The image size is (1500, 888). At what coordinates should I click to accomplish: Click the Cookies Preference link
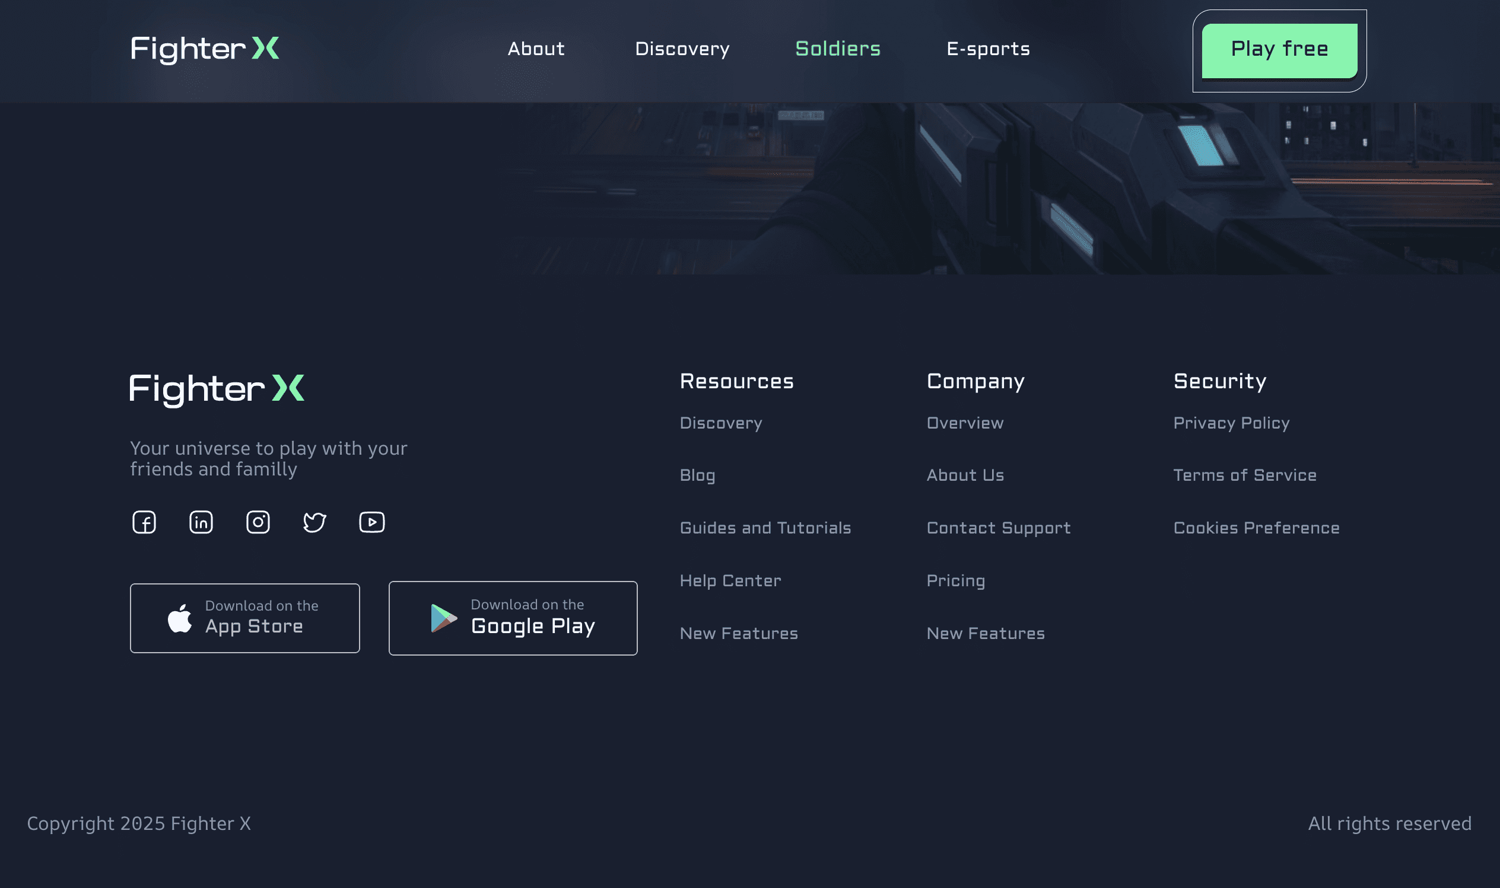pos(1256,528)
